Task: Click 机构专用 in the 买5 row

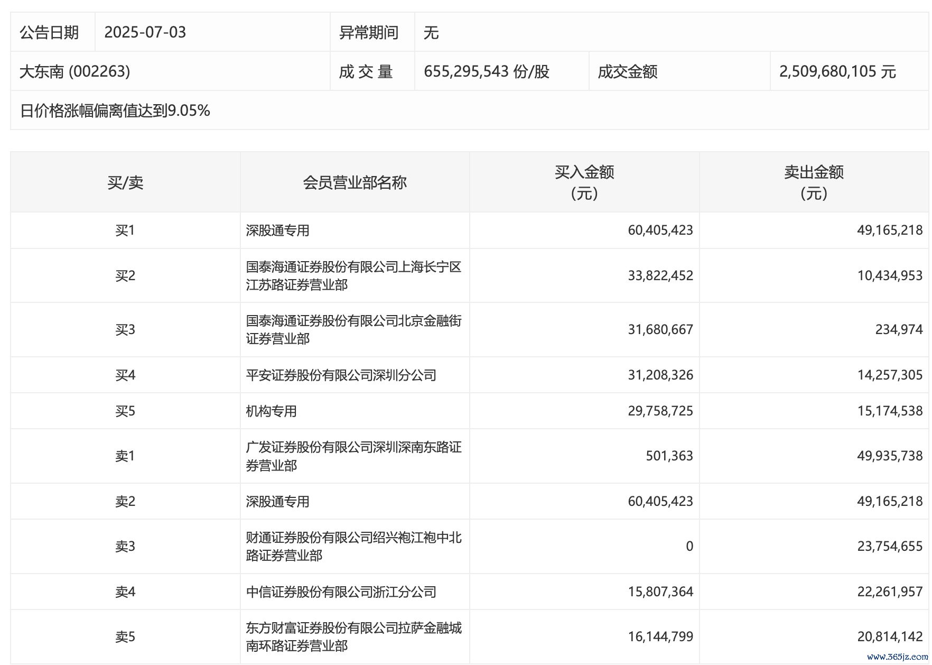Action: click(271, 411)
